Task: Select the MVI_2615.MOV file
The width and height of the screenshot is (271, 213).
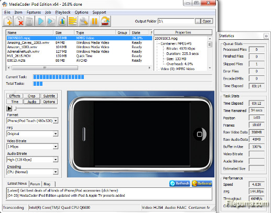Action: pyautogui.click(x=79, y=56)
